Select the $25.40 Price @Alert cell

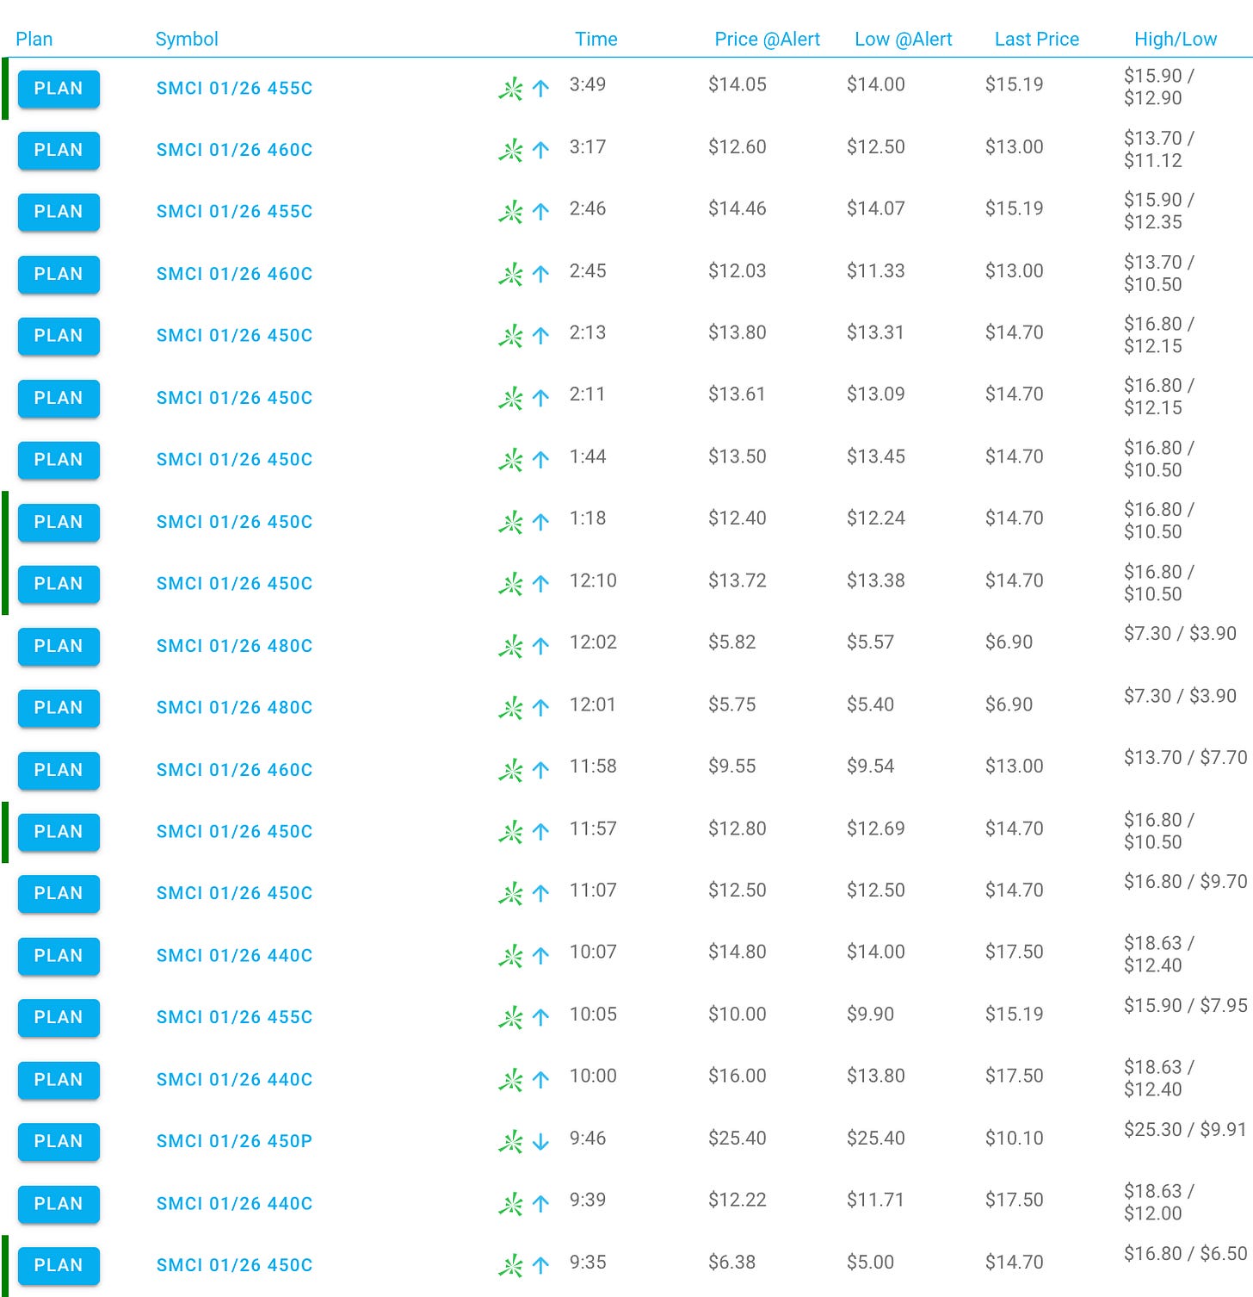tap(738, 1139)
